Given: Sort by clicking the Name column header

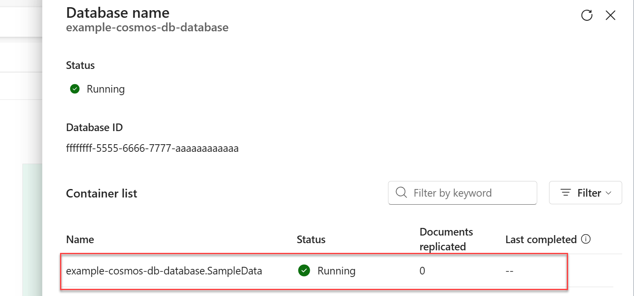Looking at the screenshot, I should click(80, 239).
